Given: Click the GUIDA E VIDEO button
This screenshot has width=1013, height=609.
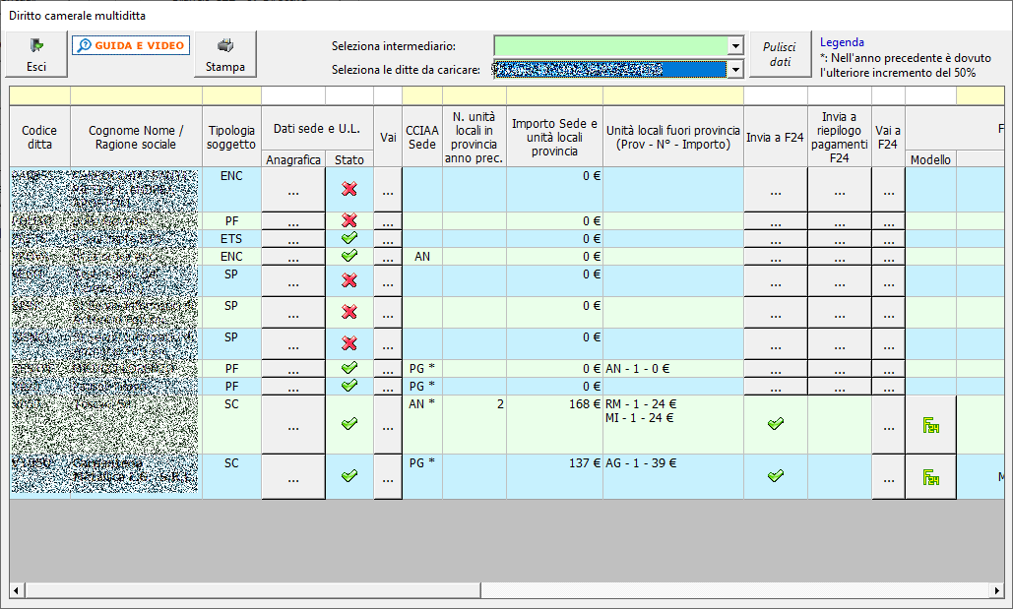Looking at the screenshot, I should coord(131,45).
